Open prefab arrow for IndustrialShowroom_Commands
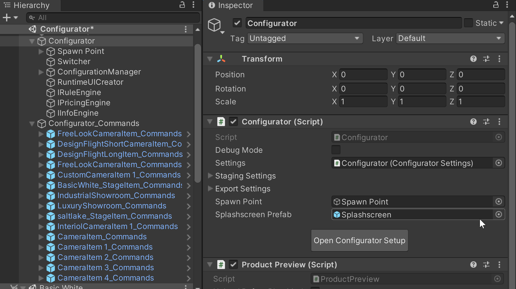Viewport: 516px width, 289px height. pyautogui.click(x=189, y=196)
